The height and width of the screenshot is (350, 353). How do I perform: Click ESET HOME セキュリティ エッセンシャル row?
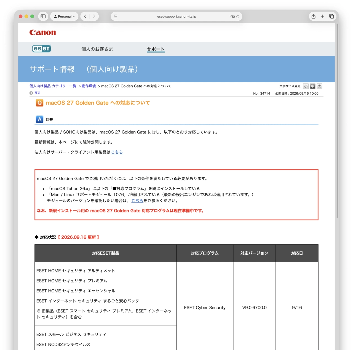(76, 291)
